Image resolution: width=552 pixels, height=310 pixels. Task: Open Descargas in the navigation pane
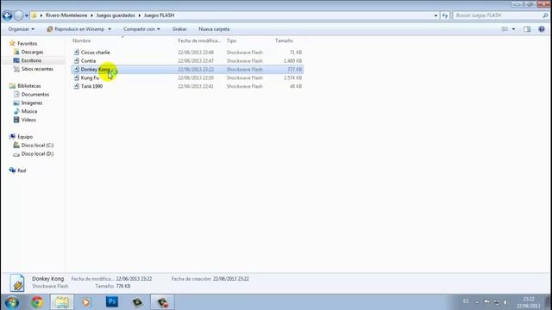[x=32, y=52]
